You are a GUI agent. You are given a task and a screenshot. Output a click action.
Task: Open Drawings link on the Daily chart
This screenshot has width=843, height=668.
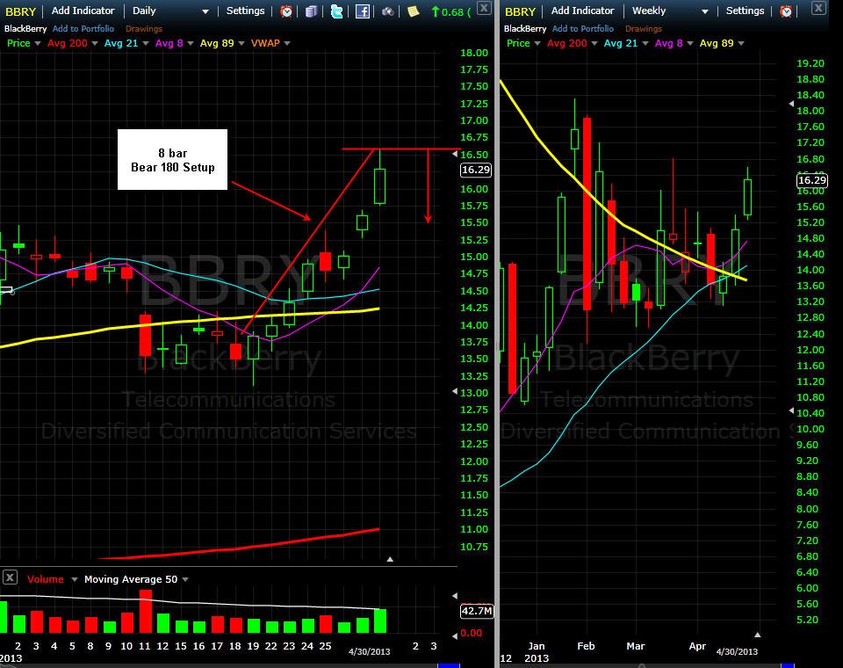[143, 28]
